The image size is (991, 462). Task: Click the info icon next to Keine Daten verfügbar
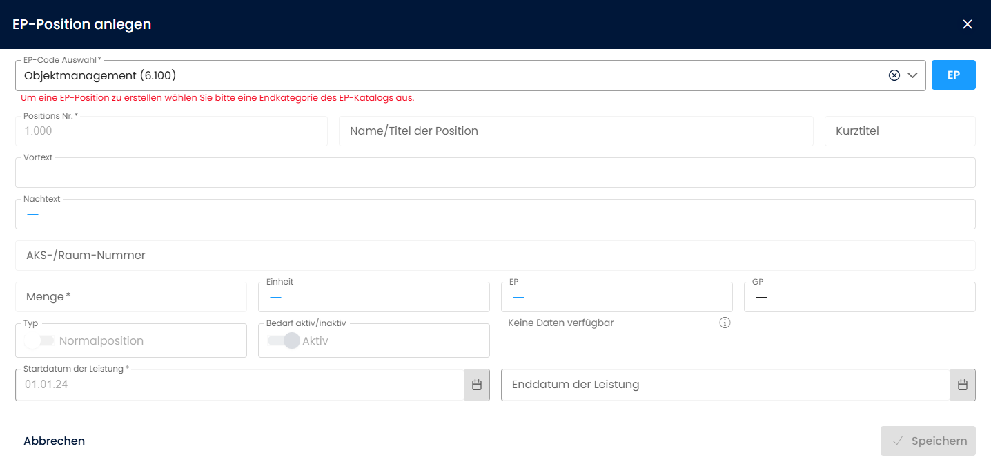(x=725, y=323)
